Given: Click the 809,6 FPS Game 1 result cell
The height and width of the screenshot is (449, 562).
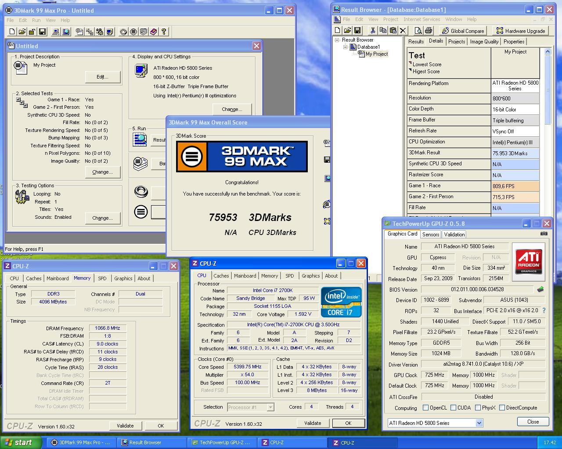Looking at the screenshot, I should pos(515,186).
